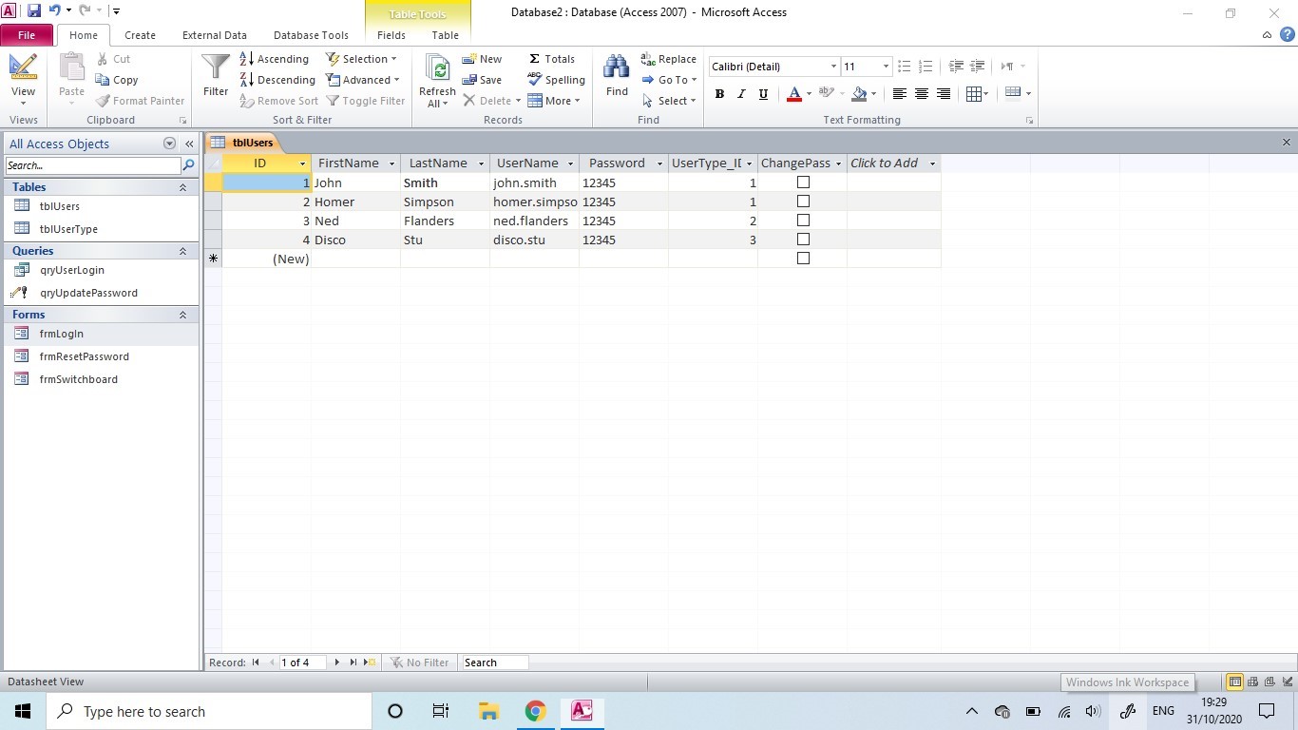Click Refresh All button
This screenshot has height=730, width=1298.
[x=437, y=81]
